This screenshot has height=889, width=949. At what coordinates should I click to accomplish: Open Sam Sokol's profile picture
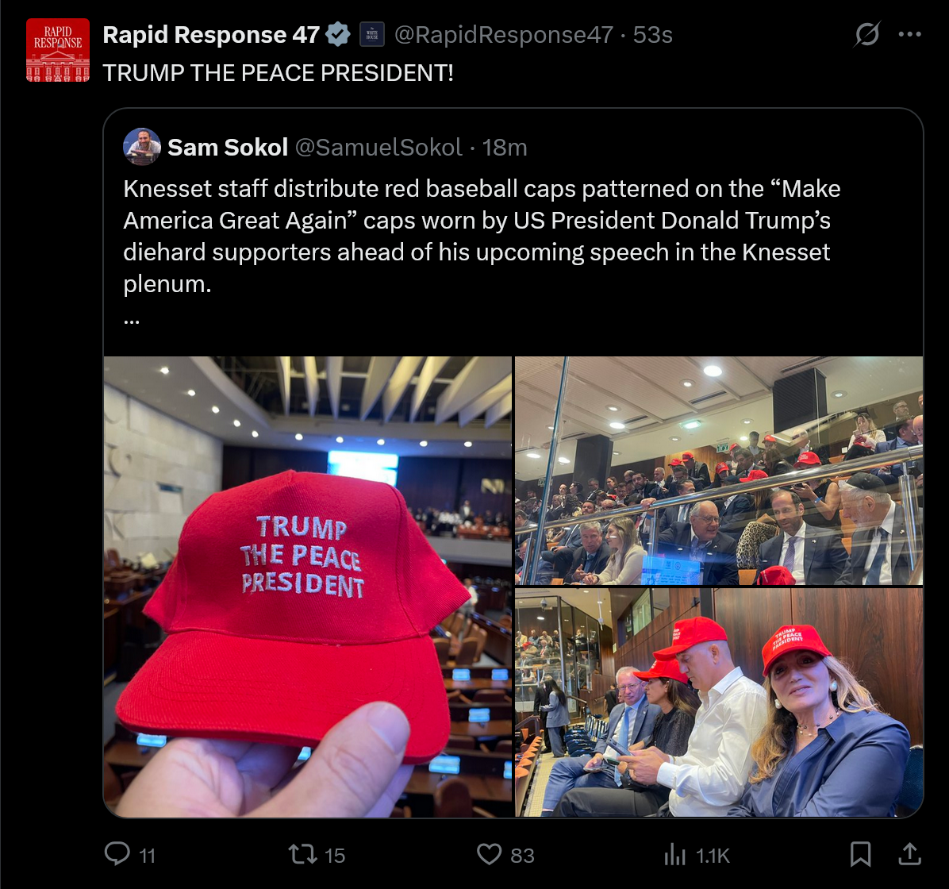[x=141, y=147]
